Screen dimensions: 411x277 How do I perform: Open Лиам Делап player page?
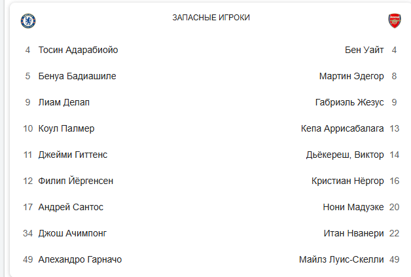63,102
